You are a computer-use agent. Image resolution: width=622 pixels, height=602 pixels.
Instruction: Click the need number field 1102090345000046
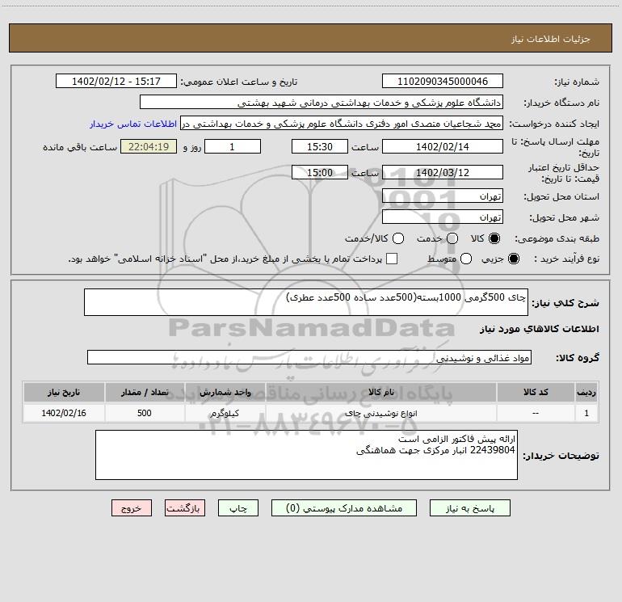[443, 81]
